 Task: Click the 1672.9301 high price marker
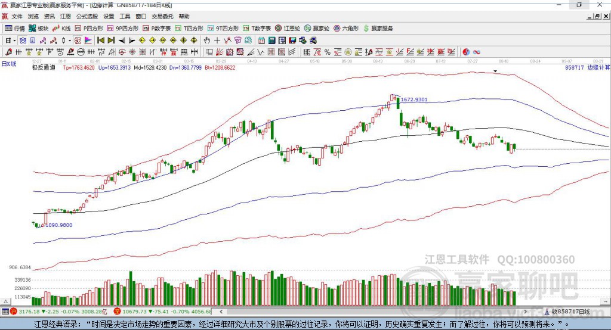pyautogui.click(x=414, y=99)
